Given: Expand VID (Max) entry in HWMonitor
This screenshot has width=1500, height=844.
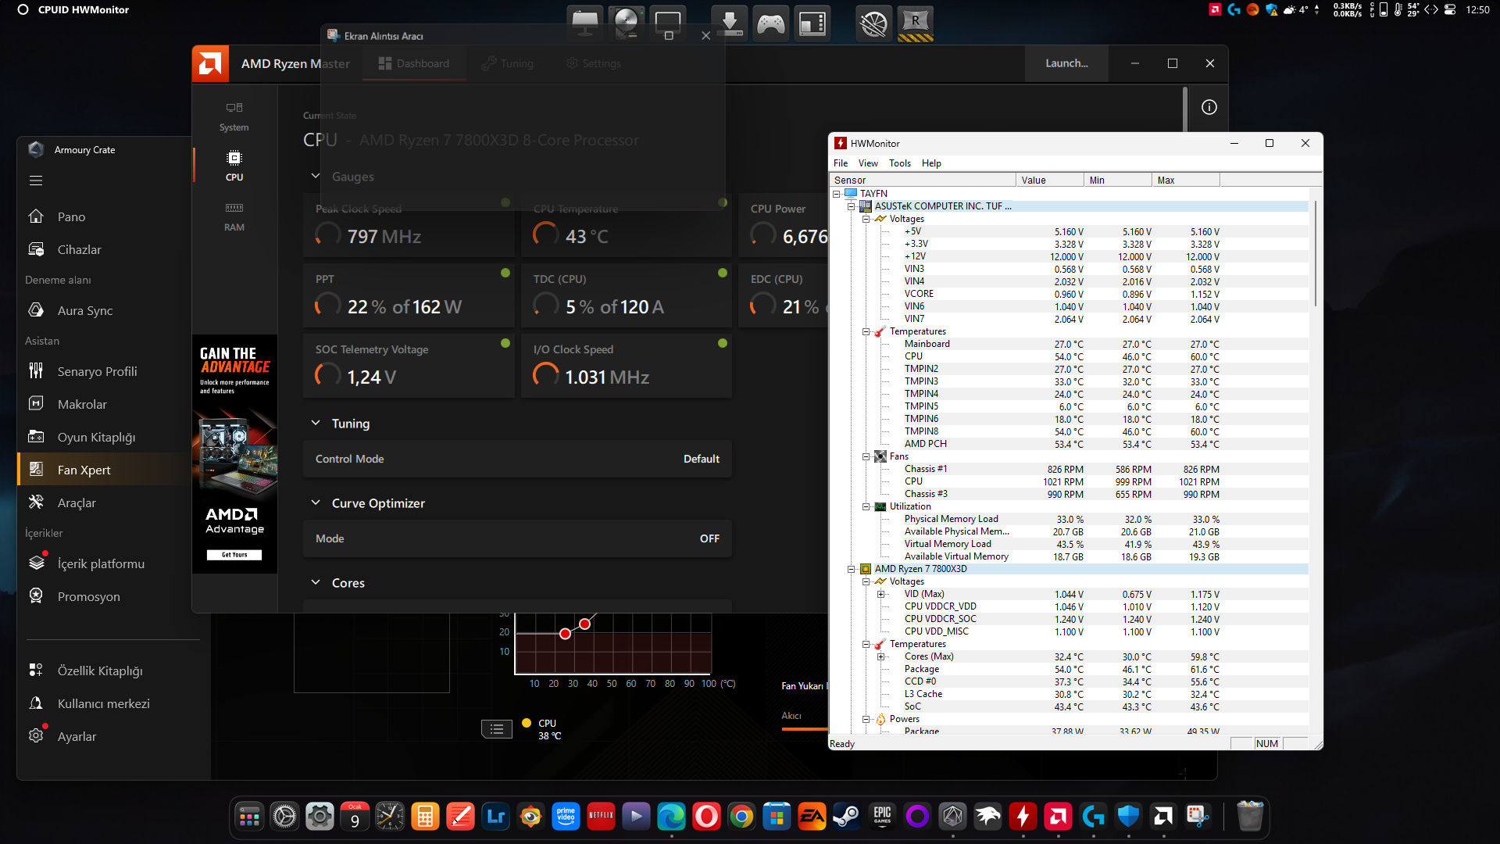Looking at the screenshot, I should [x=881, y=594].
